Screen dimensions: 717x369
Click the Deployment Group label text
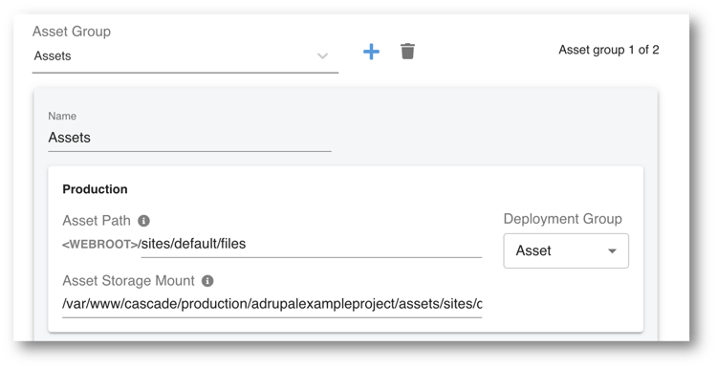click(562, 219)
